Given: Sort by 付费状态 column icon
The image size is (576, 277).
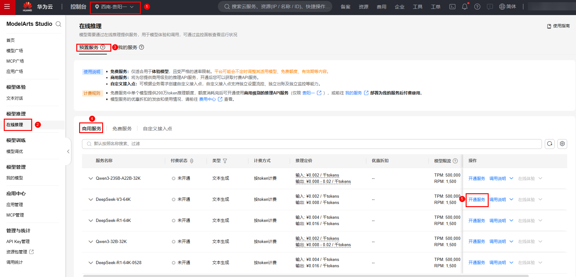Looking at the screenshot, I should (192, 161).
